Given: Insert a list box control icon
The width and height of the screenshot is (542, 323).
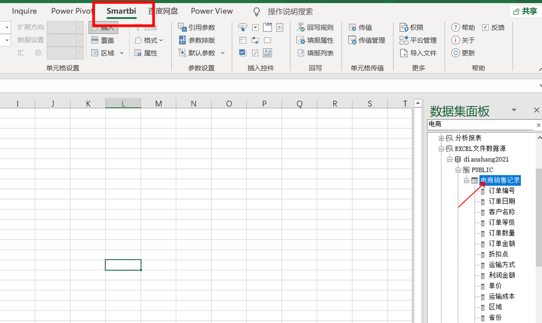Looking at the screenshot, I should click(x=243, y=40).
